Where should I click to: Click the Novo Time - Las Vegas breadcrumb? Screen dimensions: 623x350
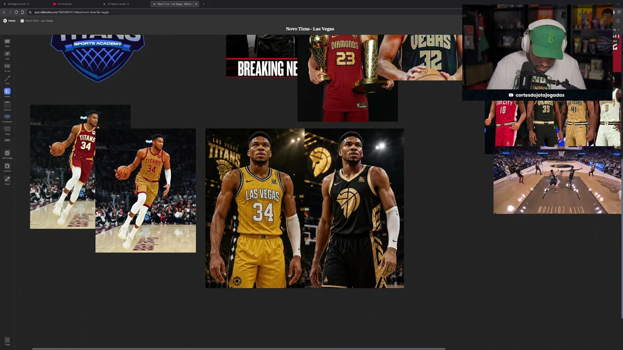click(x=37, y=21)
